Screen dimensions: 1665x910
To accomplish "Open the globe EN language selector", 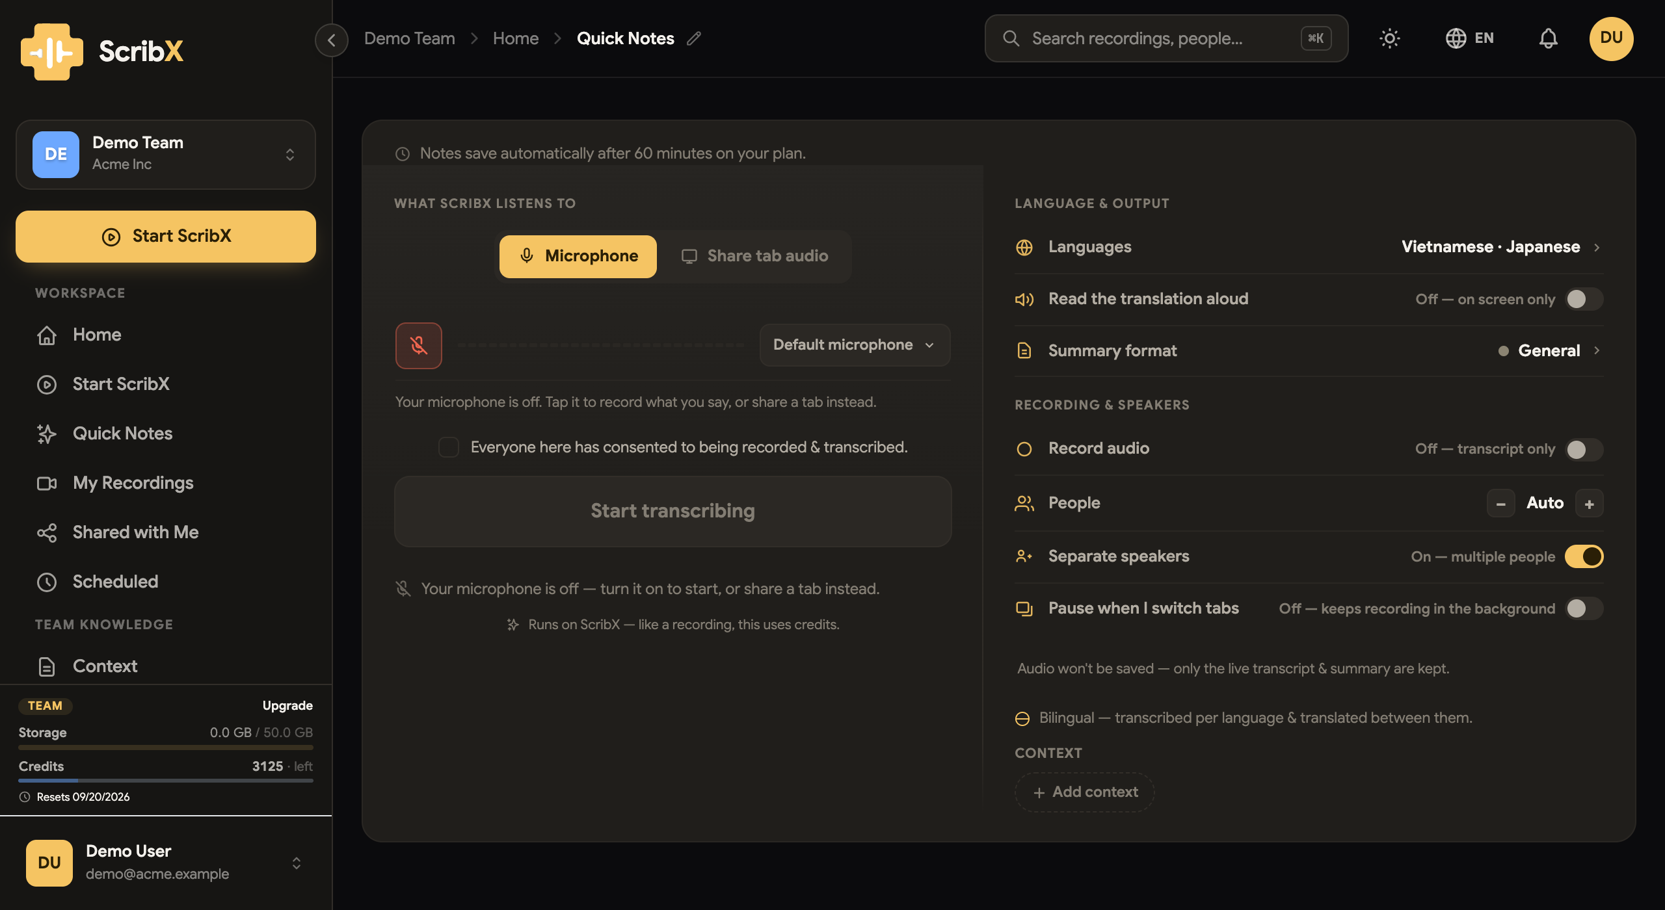I will [x=1469, y=38].
